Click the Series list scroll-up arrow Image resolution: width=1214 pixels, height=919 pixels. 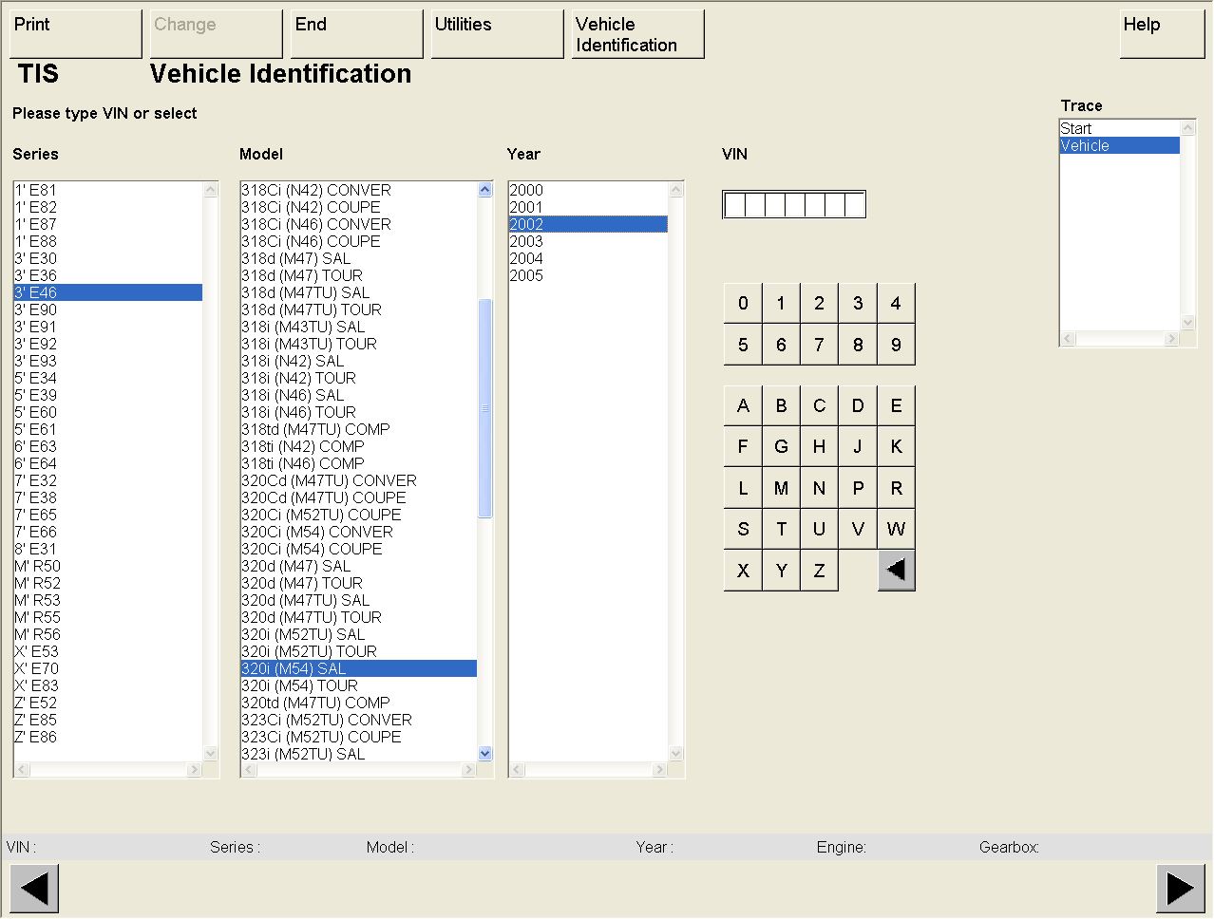pyautogui.click(x=211, y=189)
